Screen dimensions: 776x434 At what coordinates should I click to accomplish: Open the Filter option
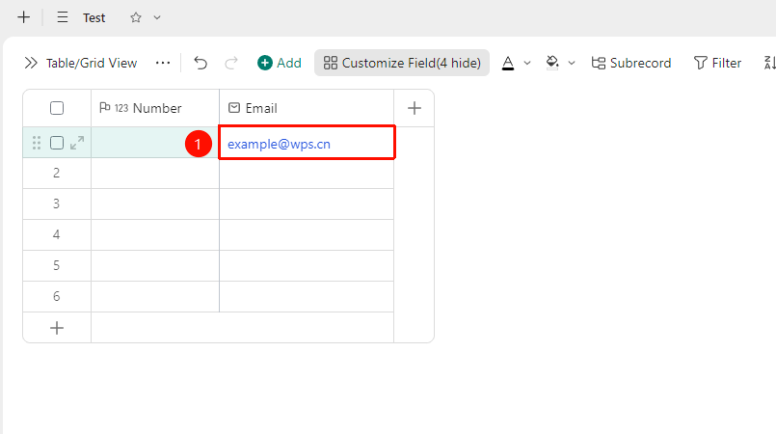pos(717,63)
